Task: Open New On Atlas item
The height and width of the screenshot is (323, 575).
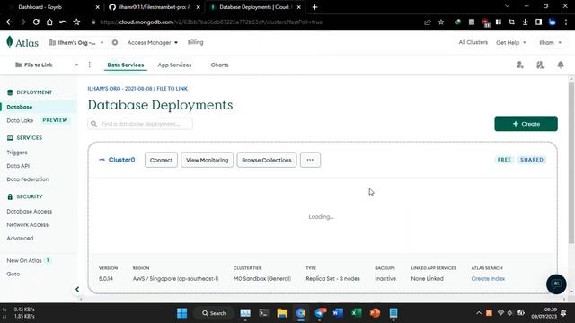Action: 24,260
